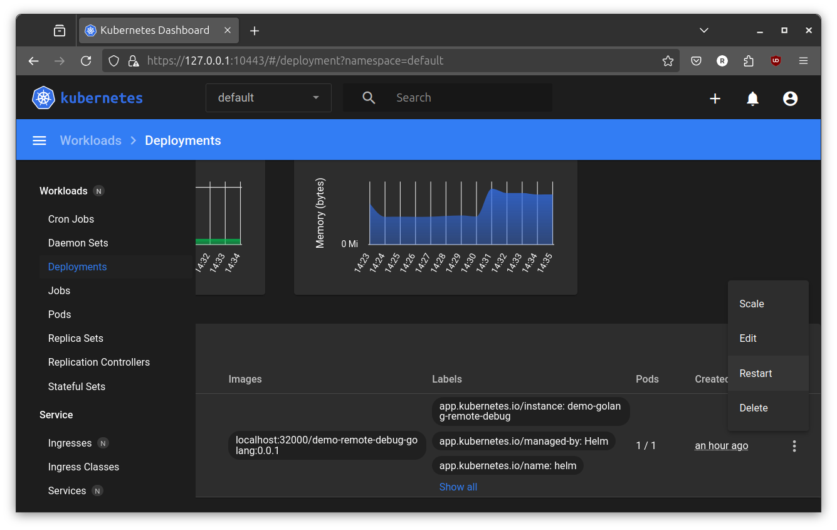Open a new browser tab
The height and width of the screenshot is (530, 837).
point(255,31)
